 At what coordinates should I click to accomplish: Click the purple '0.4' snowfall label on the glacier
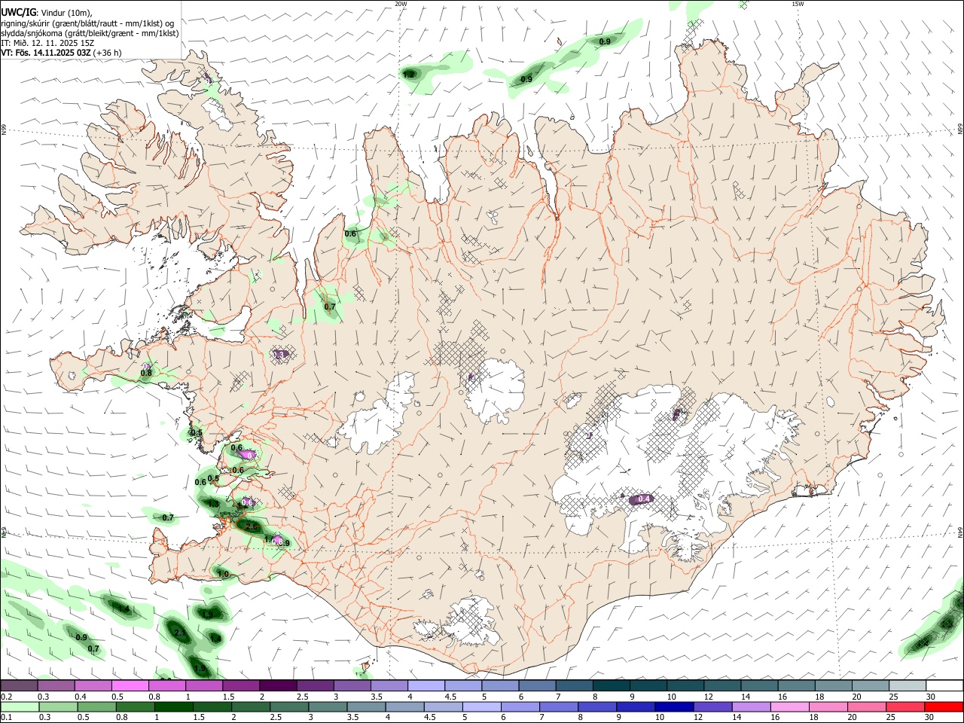(644, 499)
